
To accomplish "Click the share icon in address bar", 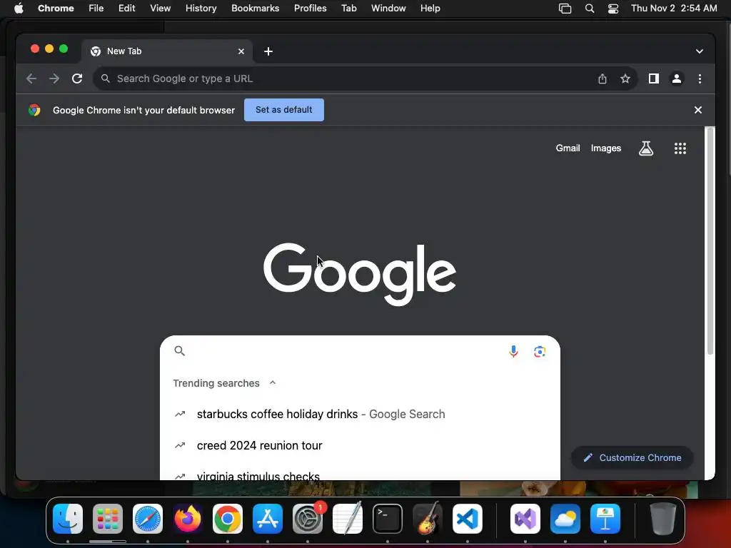I will (603, 78).
